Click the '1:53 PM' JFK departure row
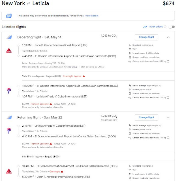This screenshot has height=181, width=176. click(x=55, y=45)
